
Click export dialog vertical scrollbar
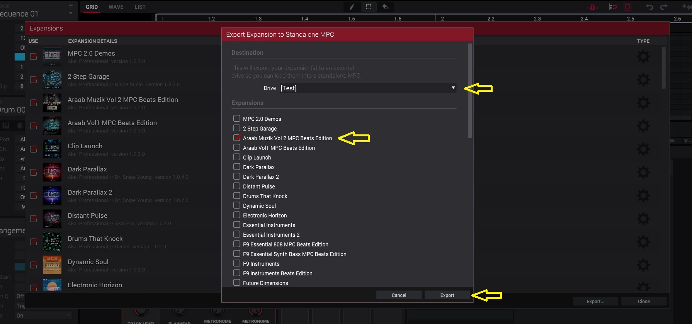point(470,91)
